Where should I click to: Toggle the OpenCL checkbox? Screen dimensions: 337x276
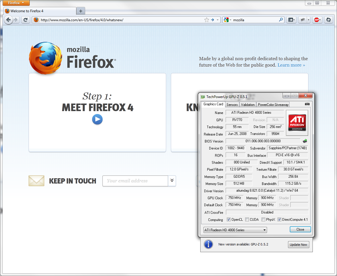point(229,220)
